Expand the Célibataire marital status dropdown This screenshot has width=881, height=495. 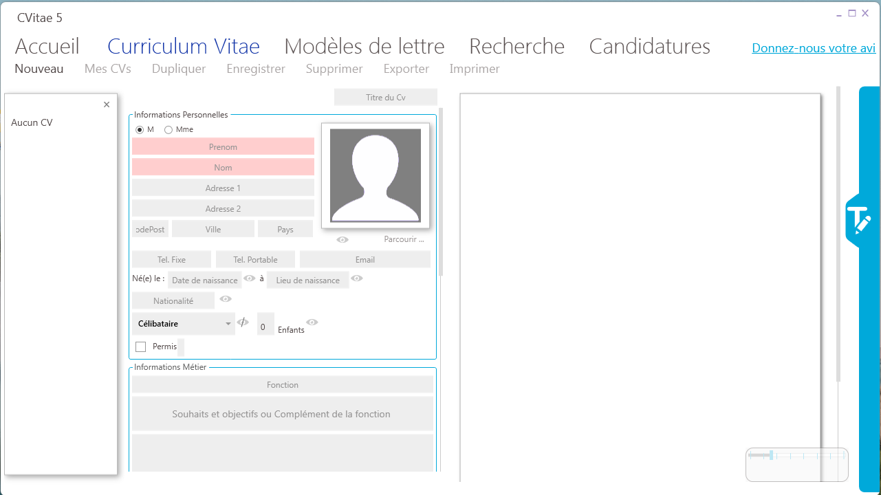pyautogui.click(x=228, y=324)
